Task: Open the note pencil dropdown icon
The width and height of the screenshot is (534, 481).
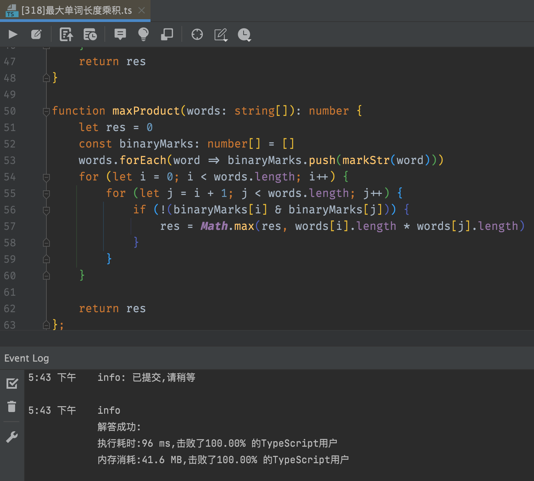Action: pos(221,35)
